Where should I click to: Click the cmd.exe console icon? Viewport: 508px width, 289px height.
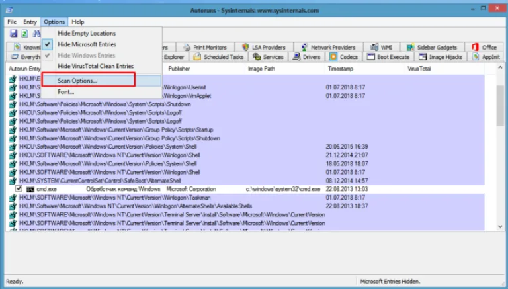click(30, 189)
